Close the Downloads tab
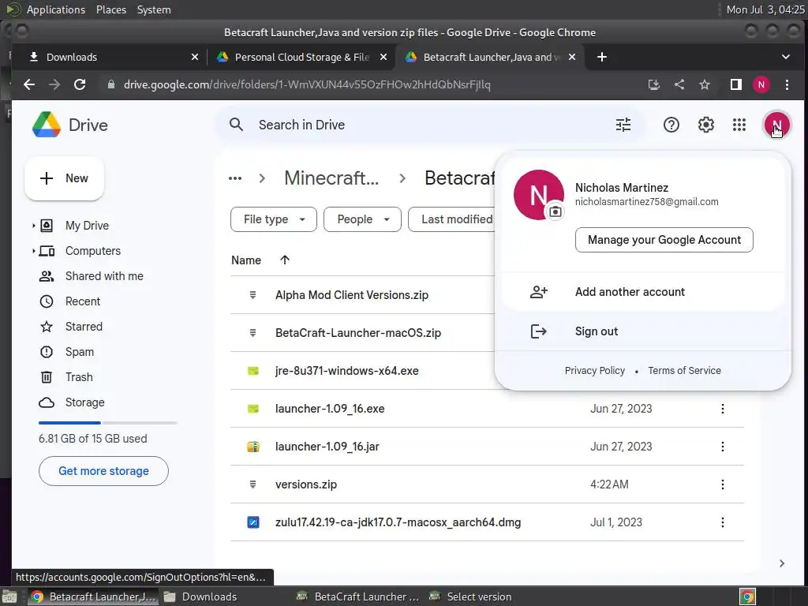This screenshot has height=606, width=808. point(194,57)
